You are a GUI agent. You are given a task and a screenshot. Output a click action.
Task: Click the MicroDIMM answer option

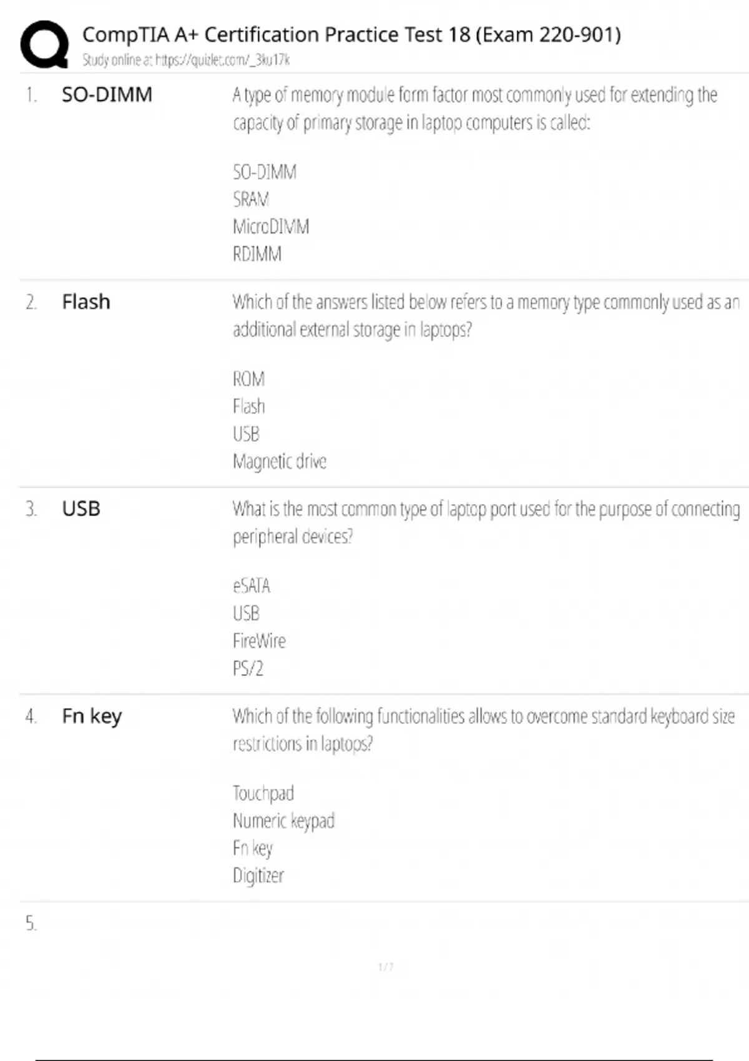click(x=271, y=227)
